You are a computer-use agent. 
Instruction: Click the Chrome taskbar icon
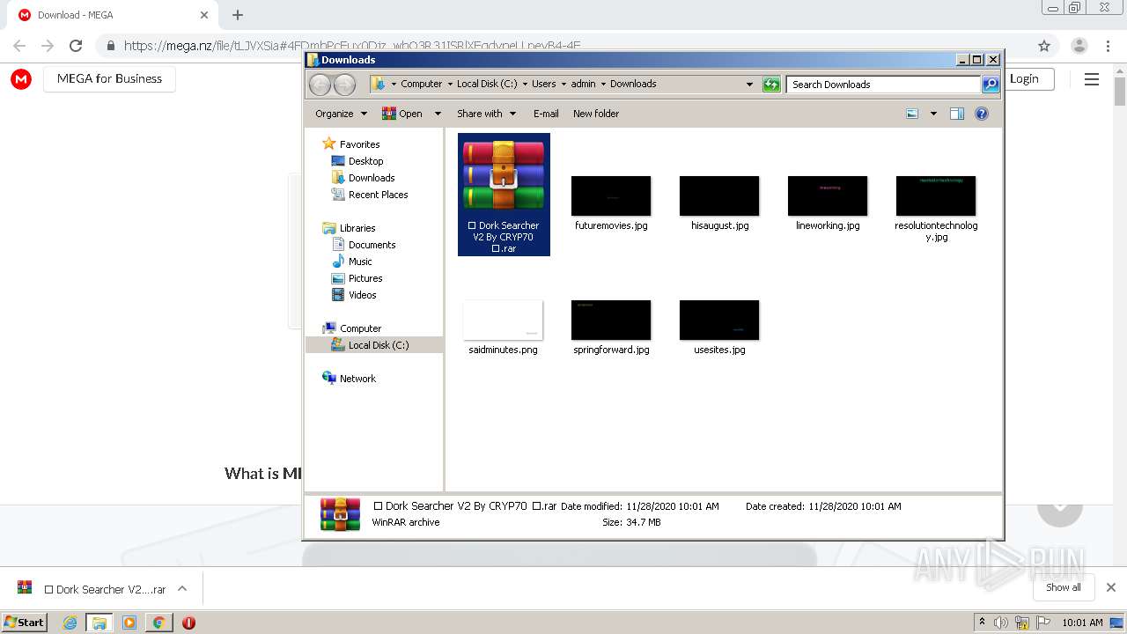[x=158, y=623]
